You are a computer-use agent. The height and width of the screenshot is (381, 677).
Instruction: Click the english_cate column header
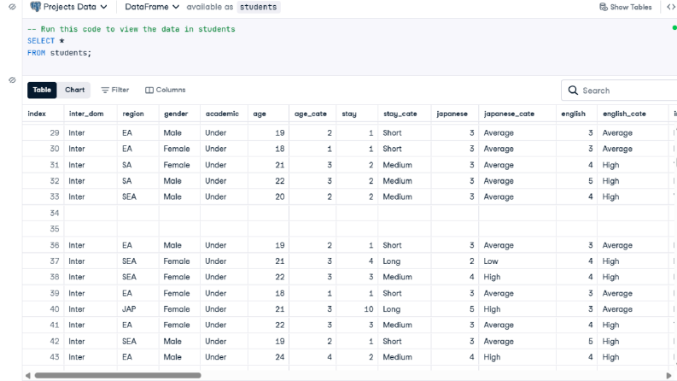633,114
